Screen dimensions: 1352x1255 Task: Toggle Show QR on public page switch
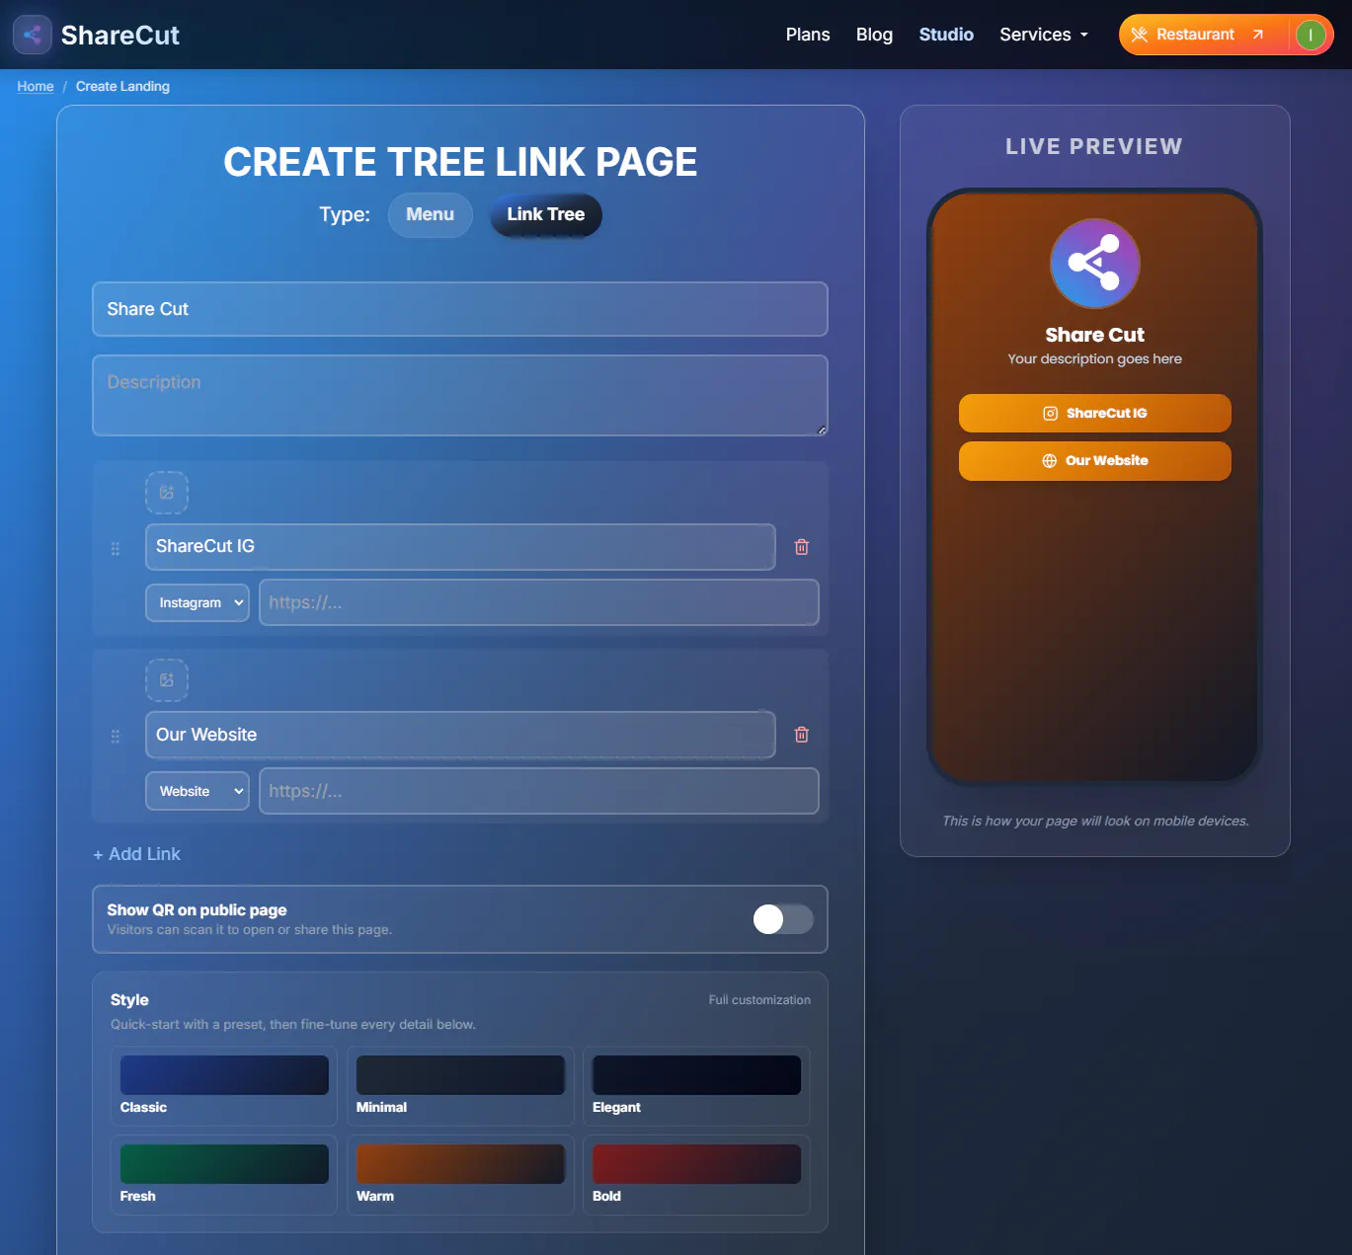(783, 919)
